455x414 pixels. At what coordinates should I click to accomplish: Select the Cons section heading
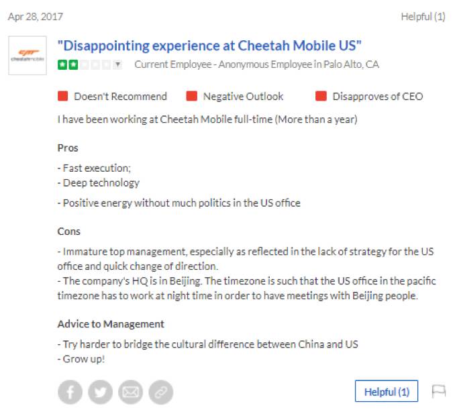coord(69,231)
